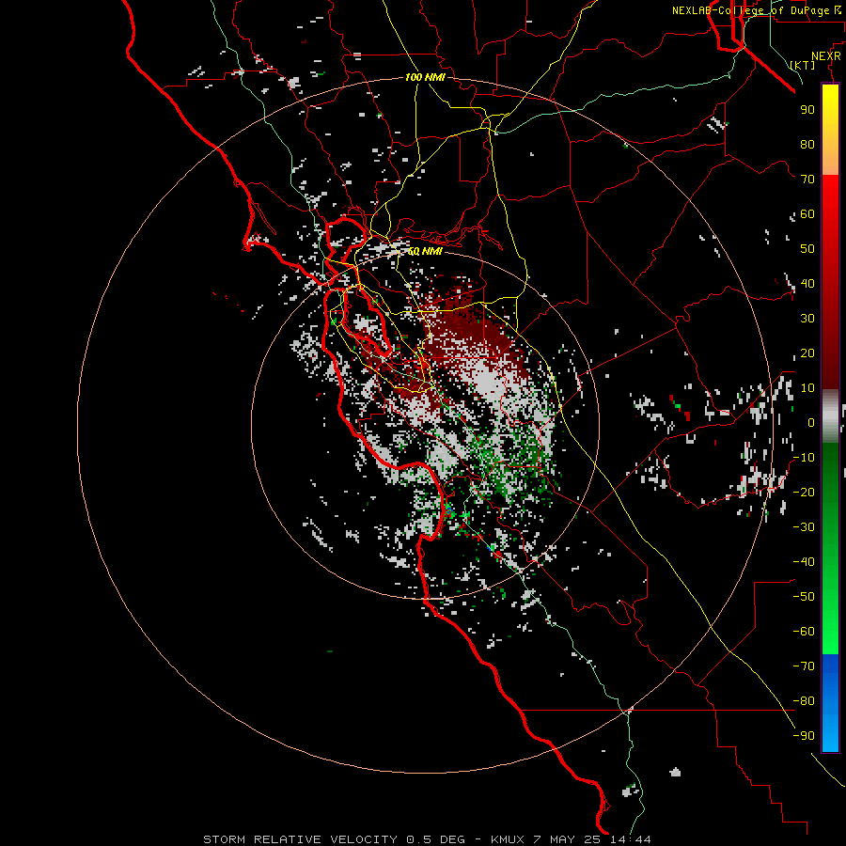
Task: Select the 70 value on velocity scale
Action: (807, 180)
